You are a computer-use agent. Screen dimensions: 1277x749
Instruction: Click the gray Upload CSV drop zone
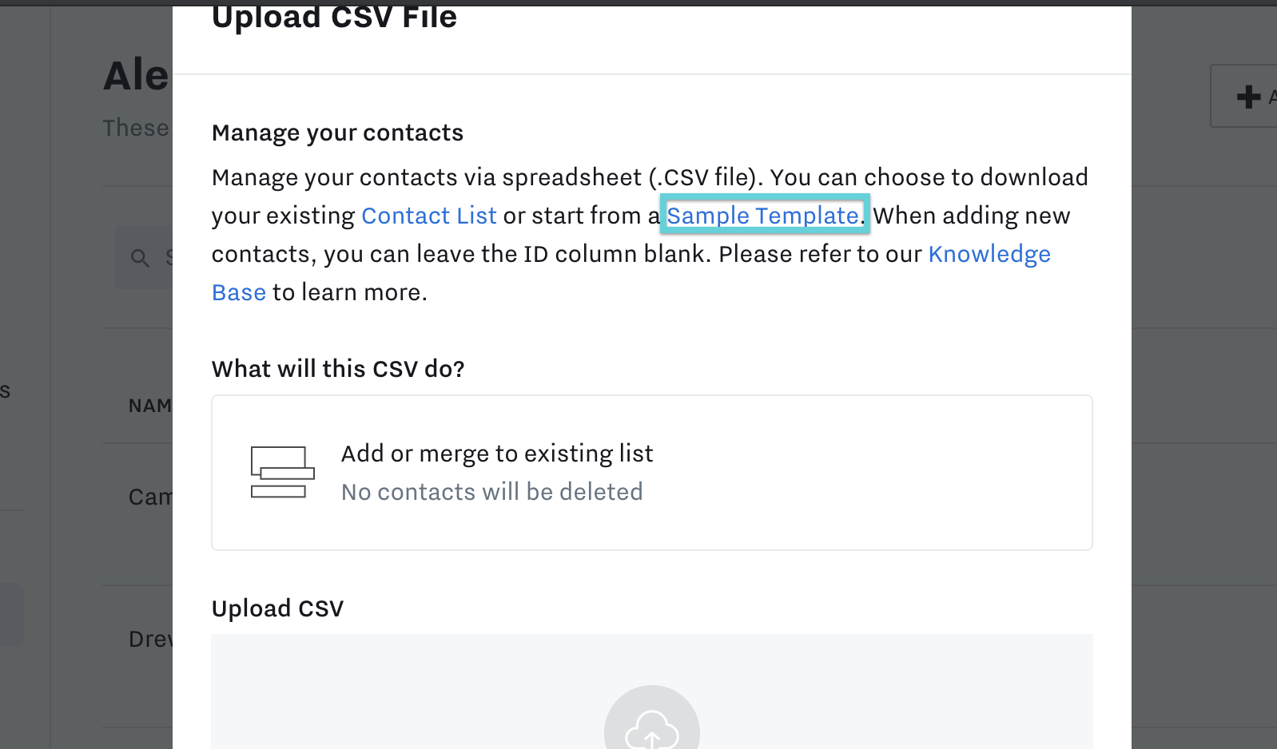[x=652, y=692]
